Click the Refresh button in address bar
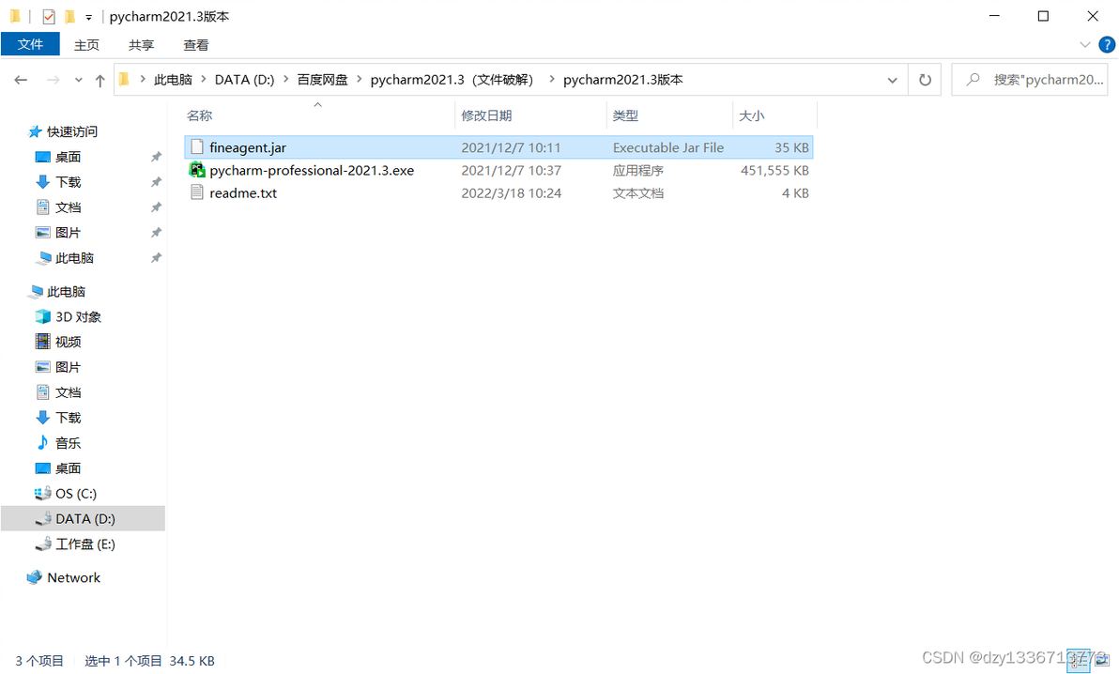 925,80
